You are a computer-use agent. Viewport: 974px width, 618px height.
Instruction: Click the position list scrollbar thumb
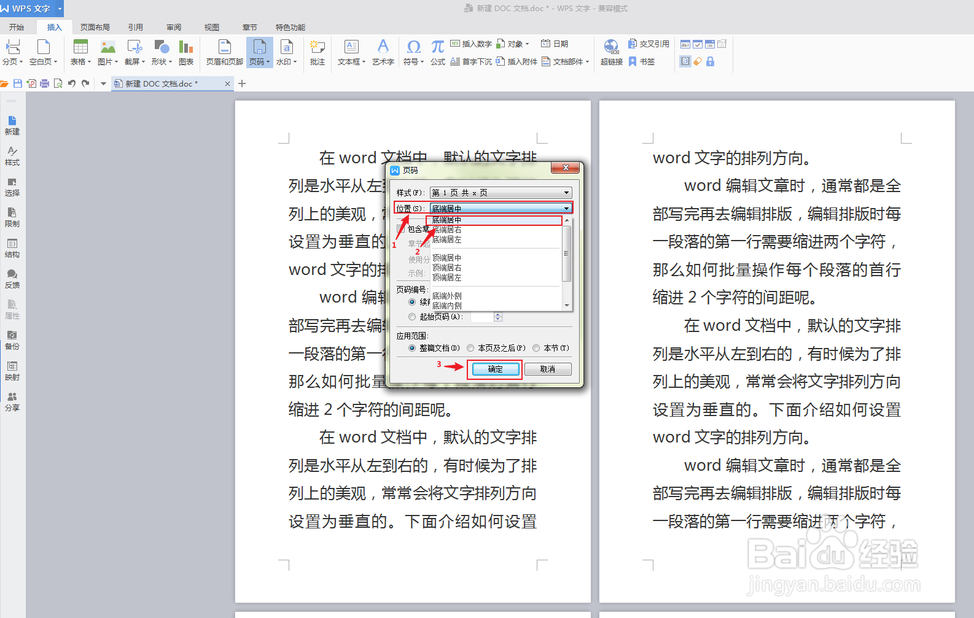pyautogui.click(x=567, y=253)
